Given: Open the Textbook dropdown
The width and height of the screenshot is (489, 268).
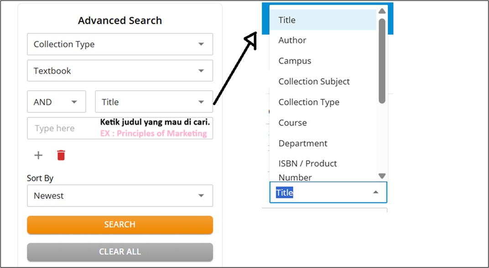Looking at the screenshot, I should (x=120, y=71).
